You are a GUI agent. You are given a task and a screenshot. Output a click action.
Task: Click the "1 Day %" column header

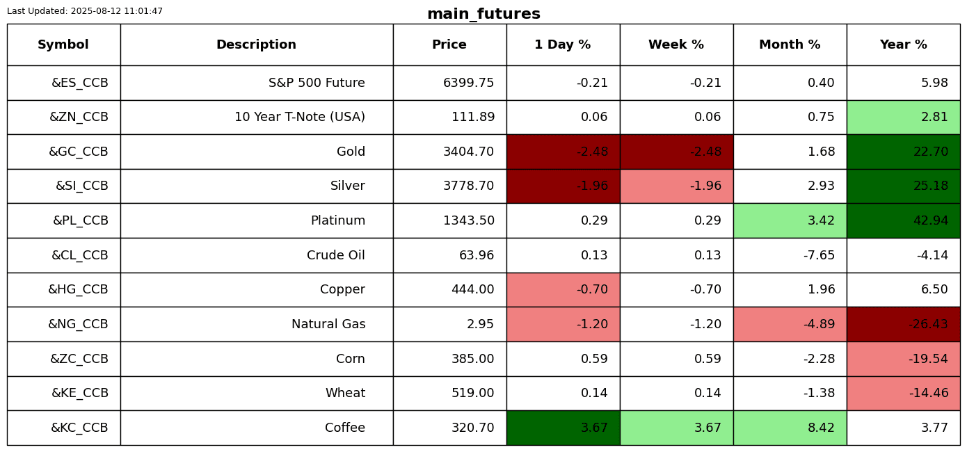pos(563,45)
